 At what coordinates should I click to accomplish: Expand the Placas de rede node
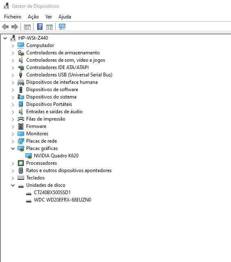click(x=13, y=141)
